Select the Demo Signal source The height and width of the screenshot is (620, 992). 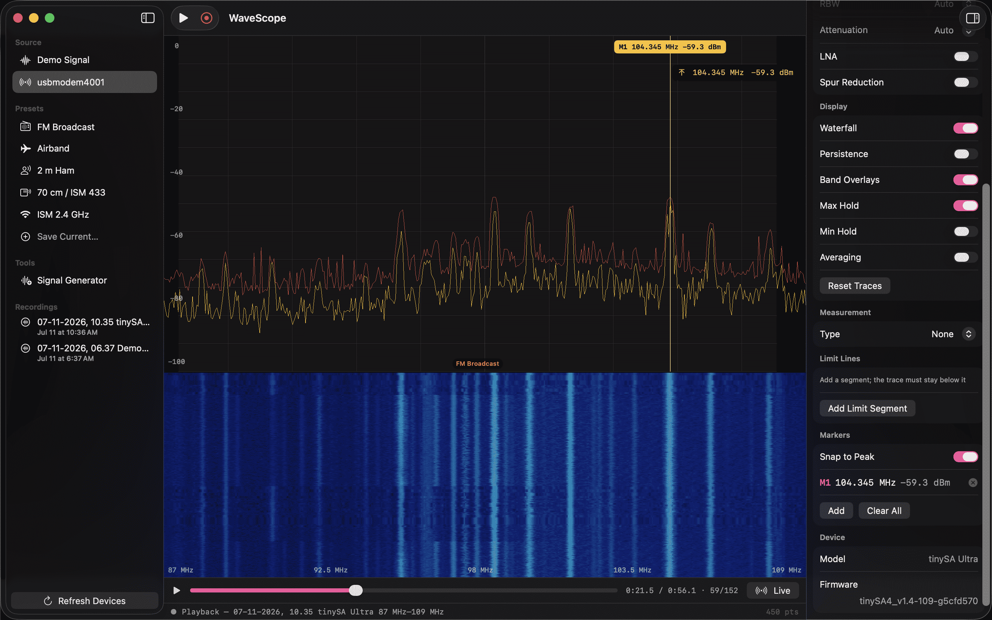pos(84,60)
